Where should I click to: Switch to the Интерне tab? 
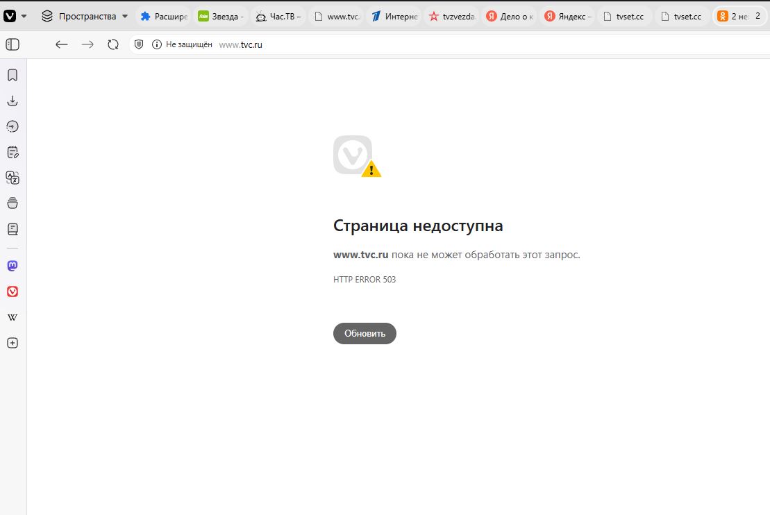click(394, 16)
